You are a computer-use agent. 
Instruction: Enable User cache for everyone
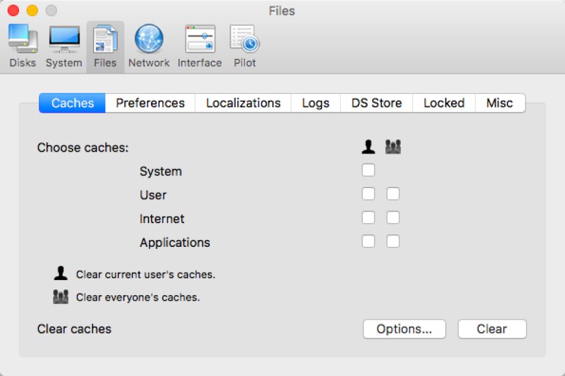[393, 194]
